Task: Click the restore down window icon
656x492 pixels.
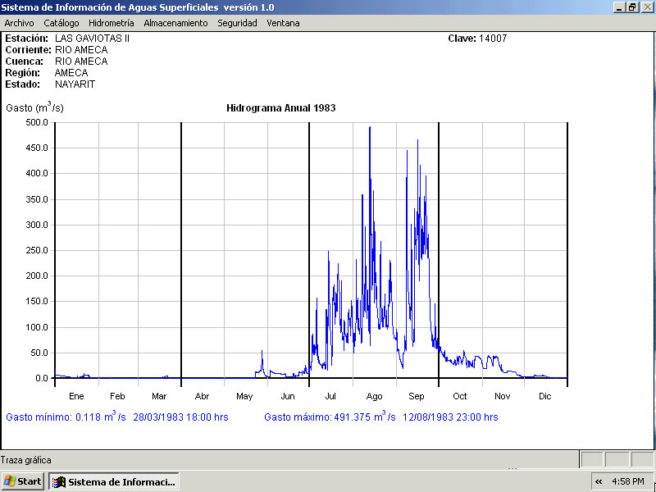Action: 632,7
